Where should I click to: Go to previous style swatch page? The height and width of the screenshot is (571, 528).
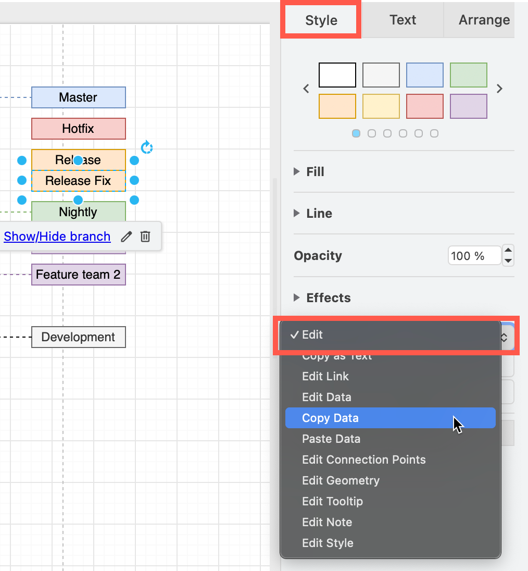(x=306, y=89)
